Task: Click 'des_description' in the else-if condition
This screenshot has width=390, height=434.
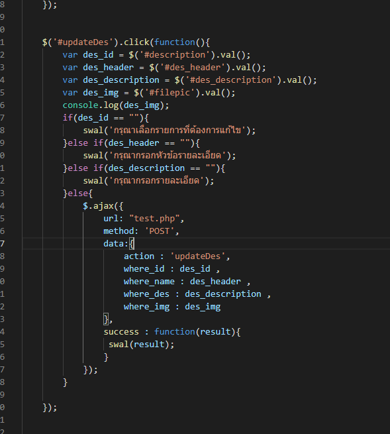Action: (146, 168)
